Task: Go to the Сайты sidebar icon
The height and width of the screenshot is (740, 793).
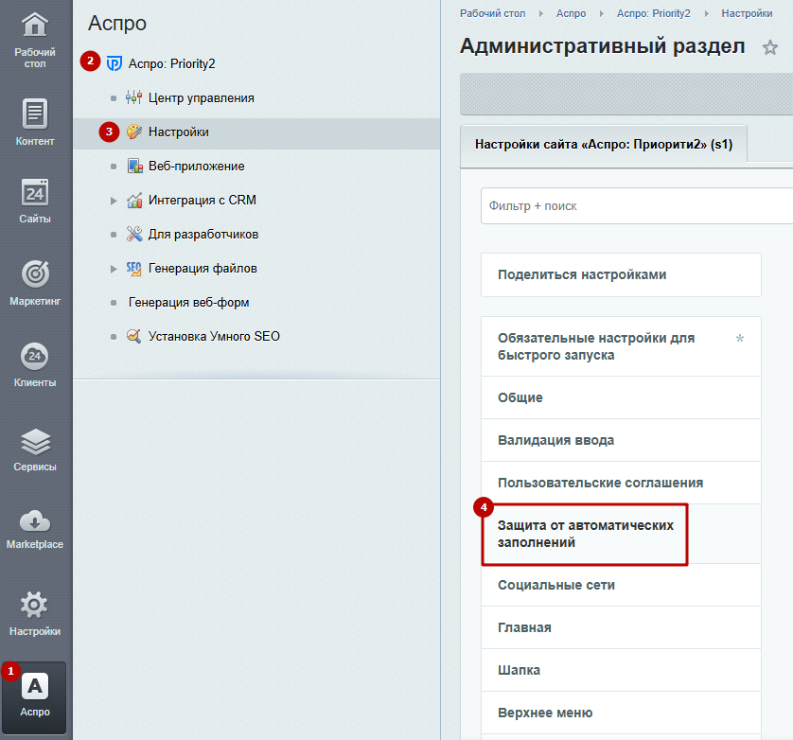Action: pos(34,193)
